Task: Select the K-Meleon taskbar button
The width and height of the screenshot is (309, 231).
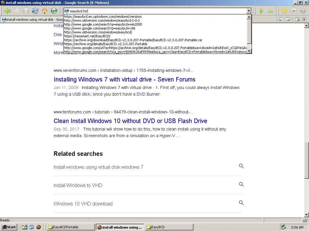Action: [x=120, y=227]
